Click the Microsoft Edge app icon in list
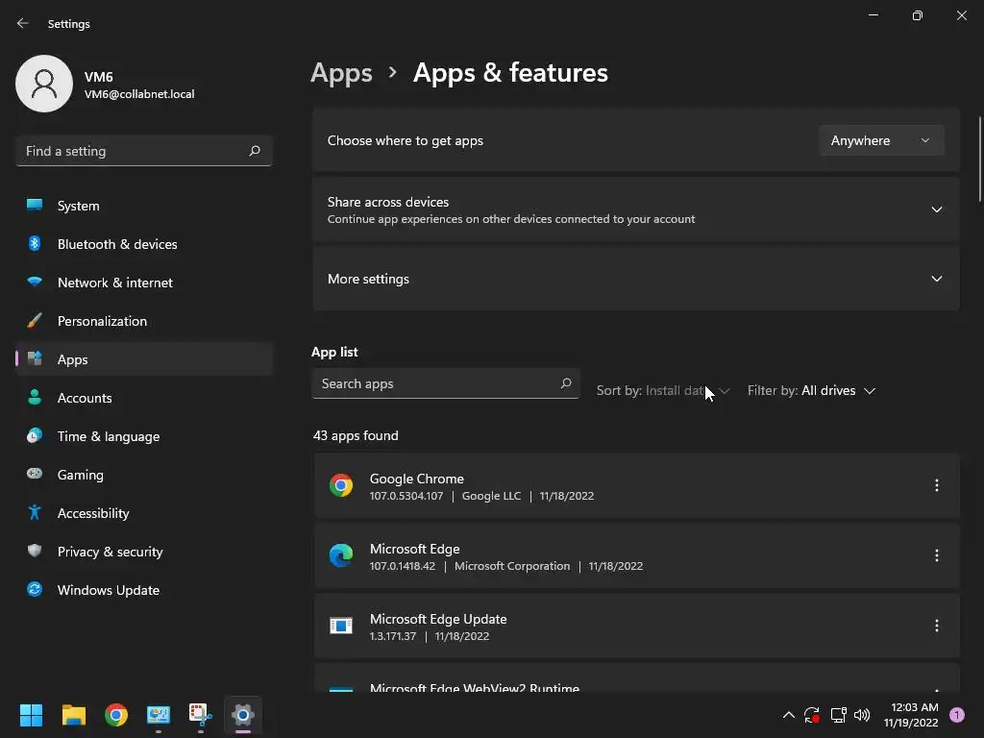This screenshot has width=984, height=738. [341, 555]
